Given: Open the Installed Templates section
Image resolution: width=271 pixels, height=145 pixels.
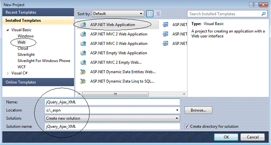Looking at the screenshot, I should 38,21.
